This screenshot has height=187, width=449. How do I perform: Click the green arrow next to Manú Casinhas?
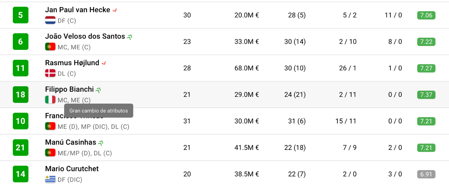click(101, 143)
